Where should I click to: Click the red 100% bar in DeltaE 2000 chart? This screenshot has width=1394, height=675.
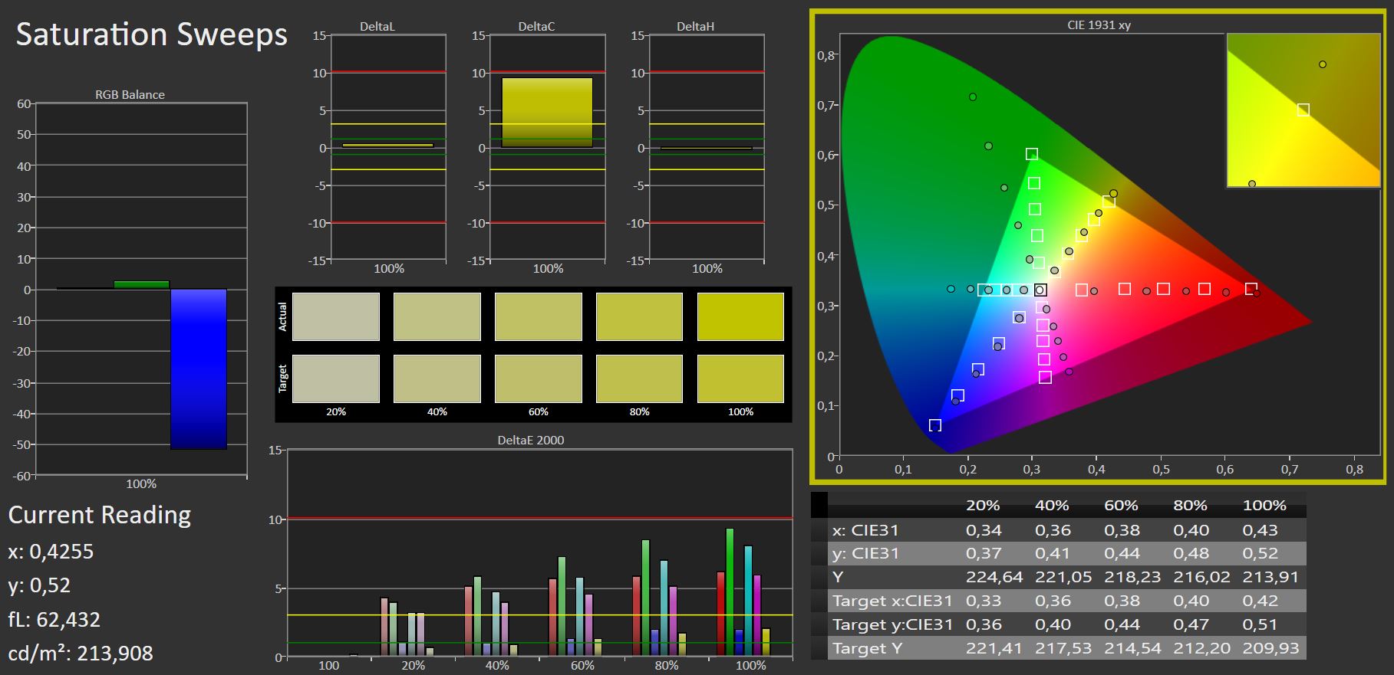[720, 614]
